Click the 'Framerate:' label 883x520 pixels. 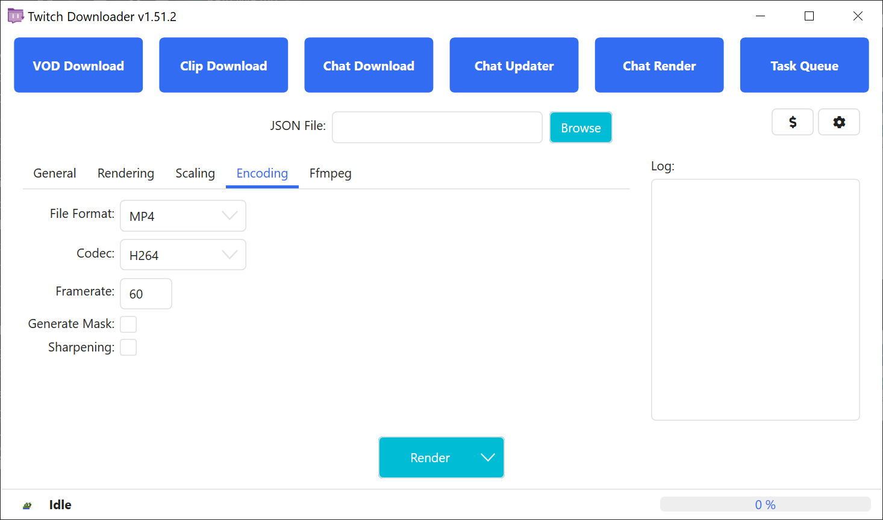point(85,291)
